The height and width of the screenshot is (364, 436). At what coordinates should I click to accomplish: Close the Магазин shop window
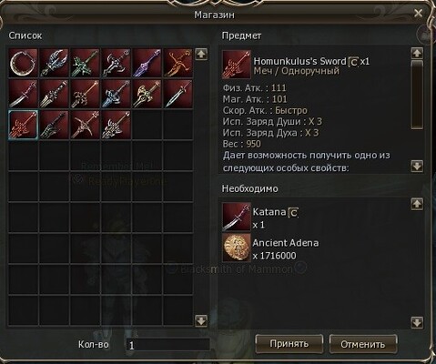418,13
